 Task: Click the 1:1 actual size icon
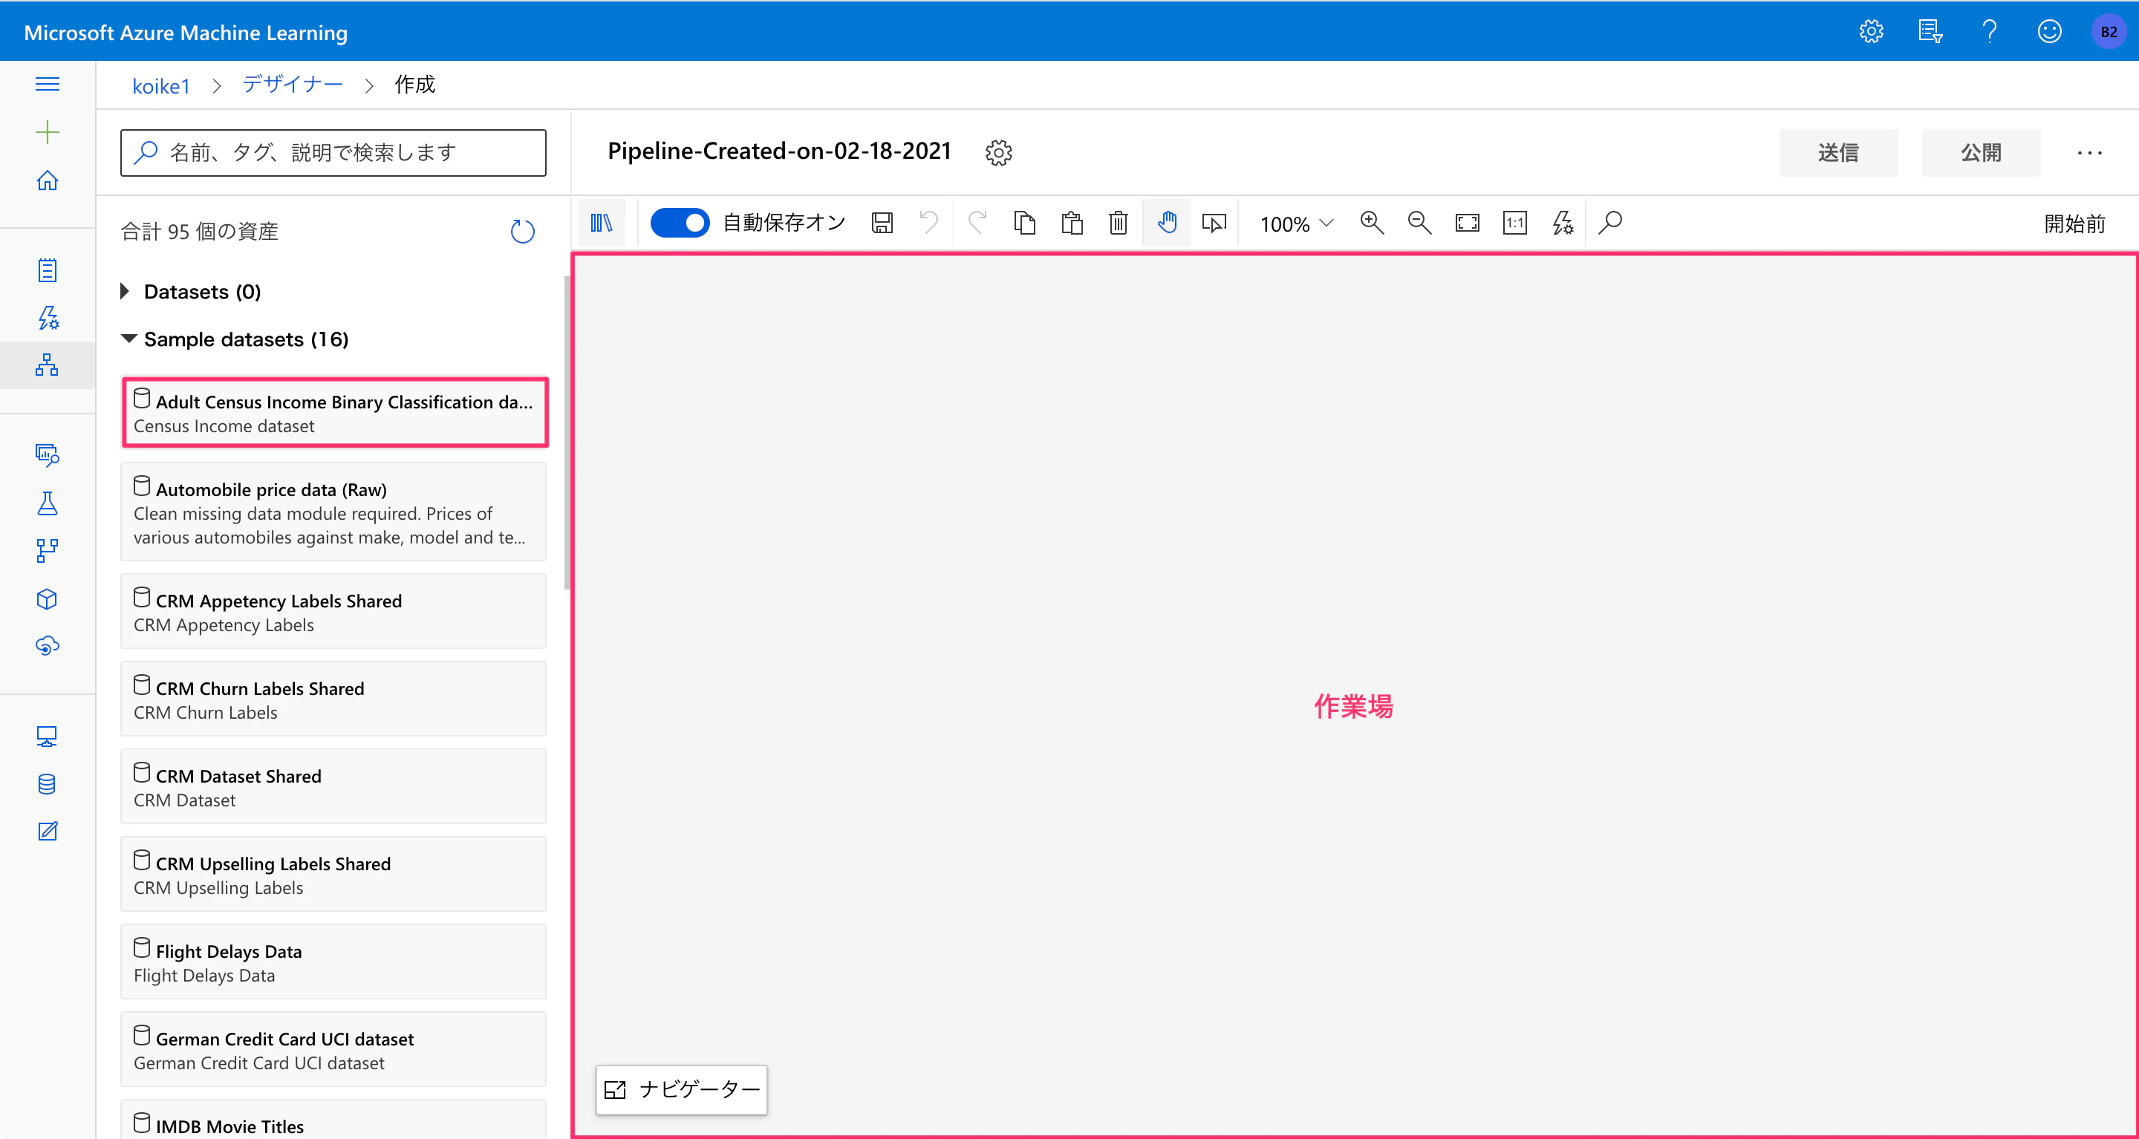click(x=1514, y=223)
